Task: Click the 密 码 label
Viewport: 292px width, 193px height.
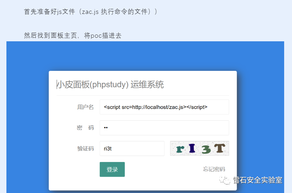Action: coord(85,128)
